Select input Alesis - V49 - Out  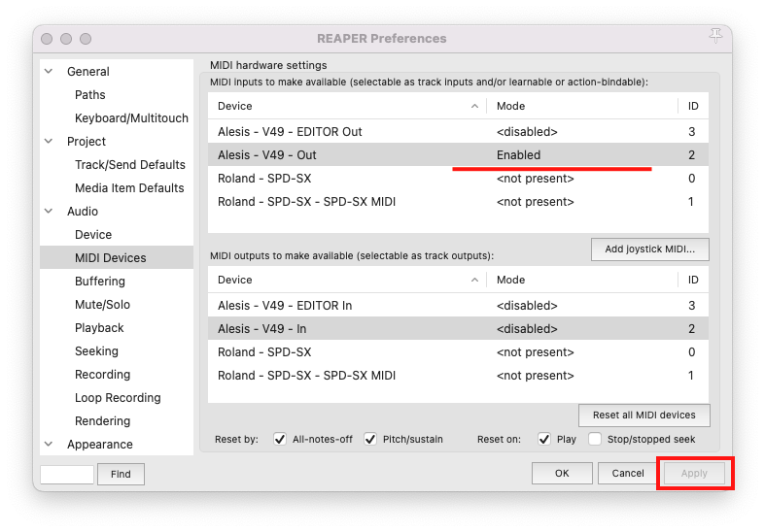(x=458, y=155)
